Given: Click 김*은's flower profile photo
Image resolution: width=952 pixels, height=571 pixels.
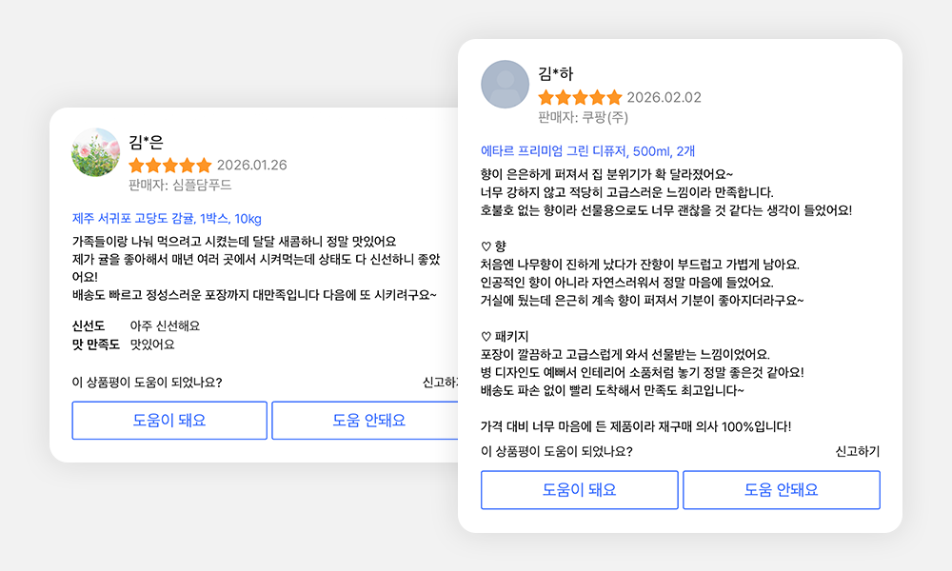Looking at the screenshot, I should click(x=95, y=152).
